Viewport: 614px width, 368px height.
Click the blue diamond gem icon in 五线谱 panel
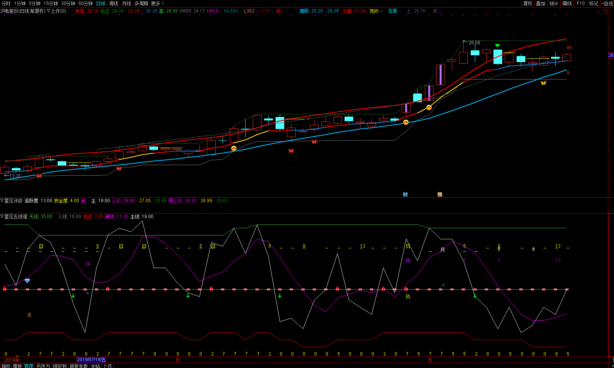click(27, 281)
